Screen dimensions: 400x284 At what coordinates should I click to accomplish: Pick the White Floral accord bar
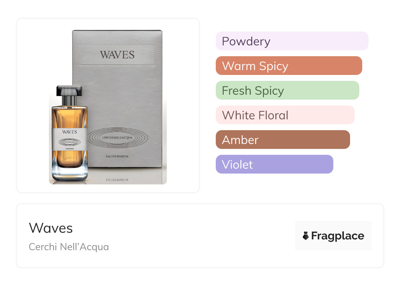point(285,115)
